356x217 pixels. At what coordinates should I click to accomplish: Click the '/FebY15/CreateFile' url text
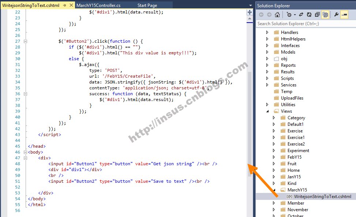click(128, 76)
